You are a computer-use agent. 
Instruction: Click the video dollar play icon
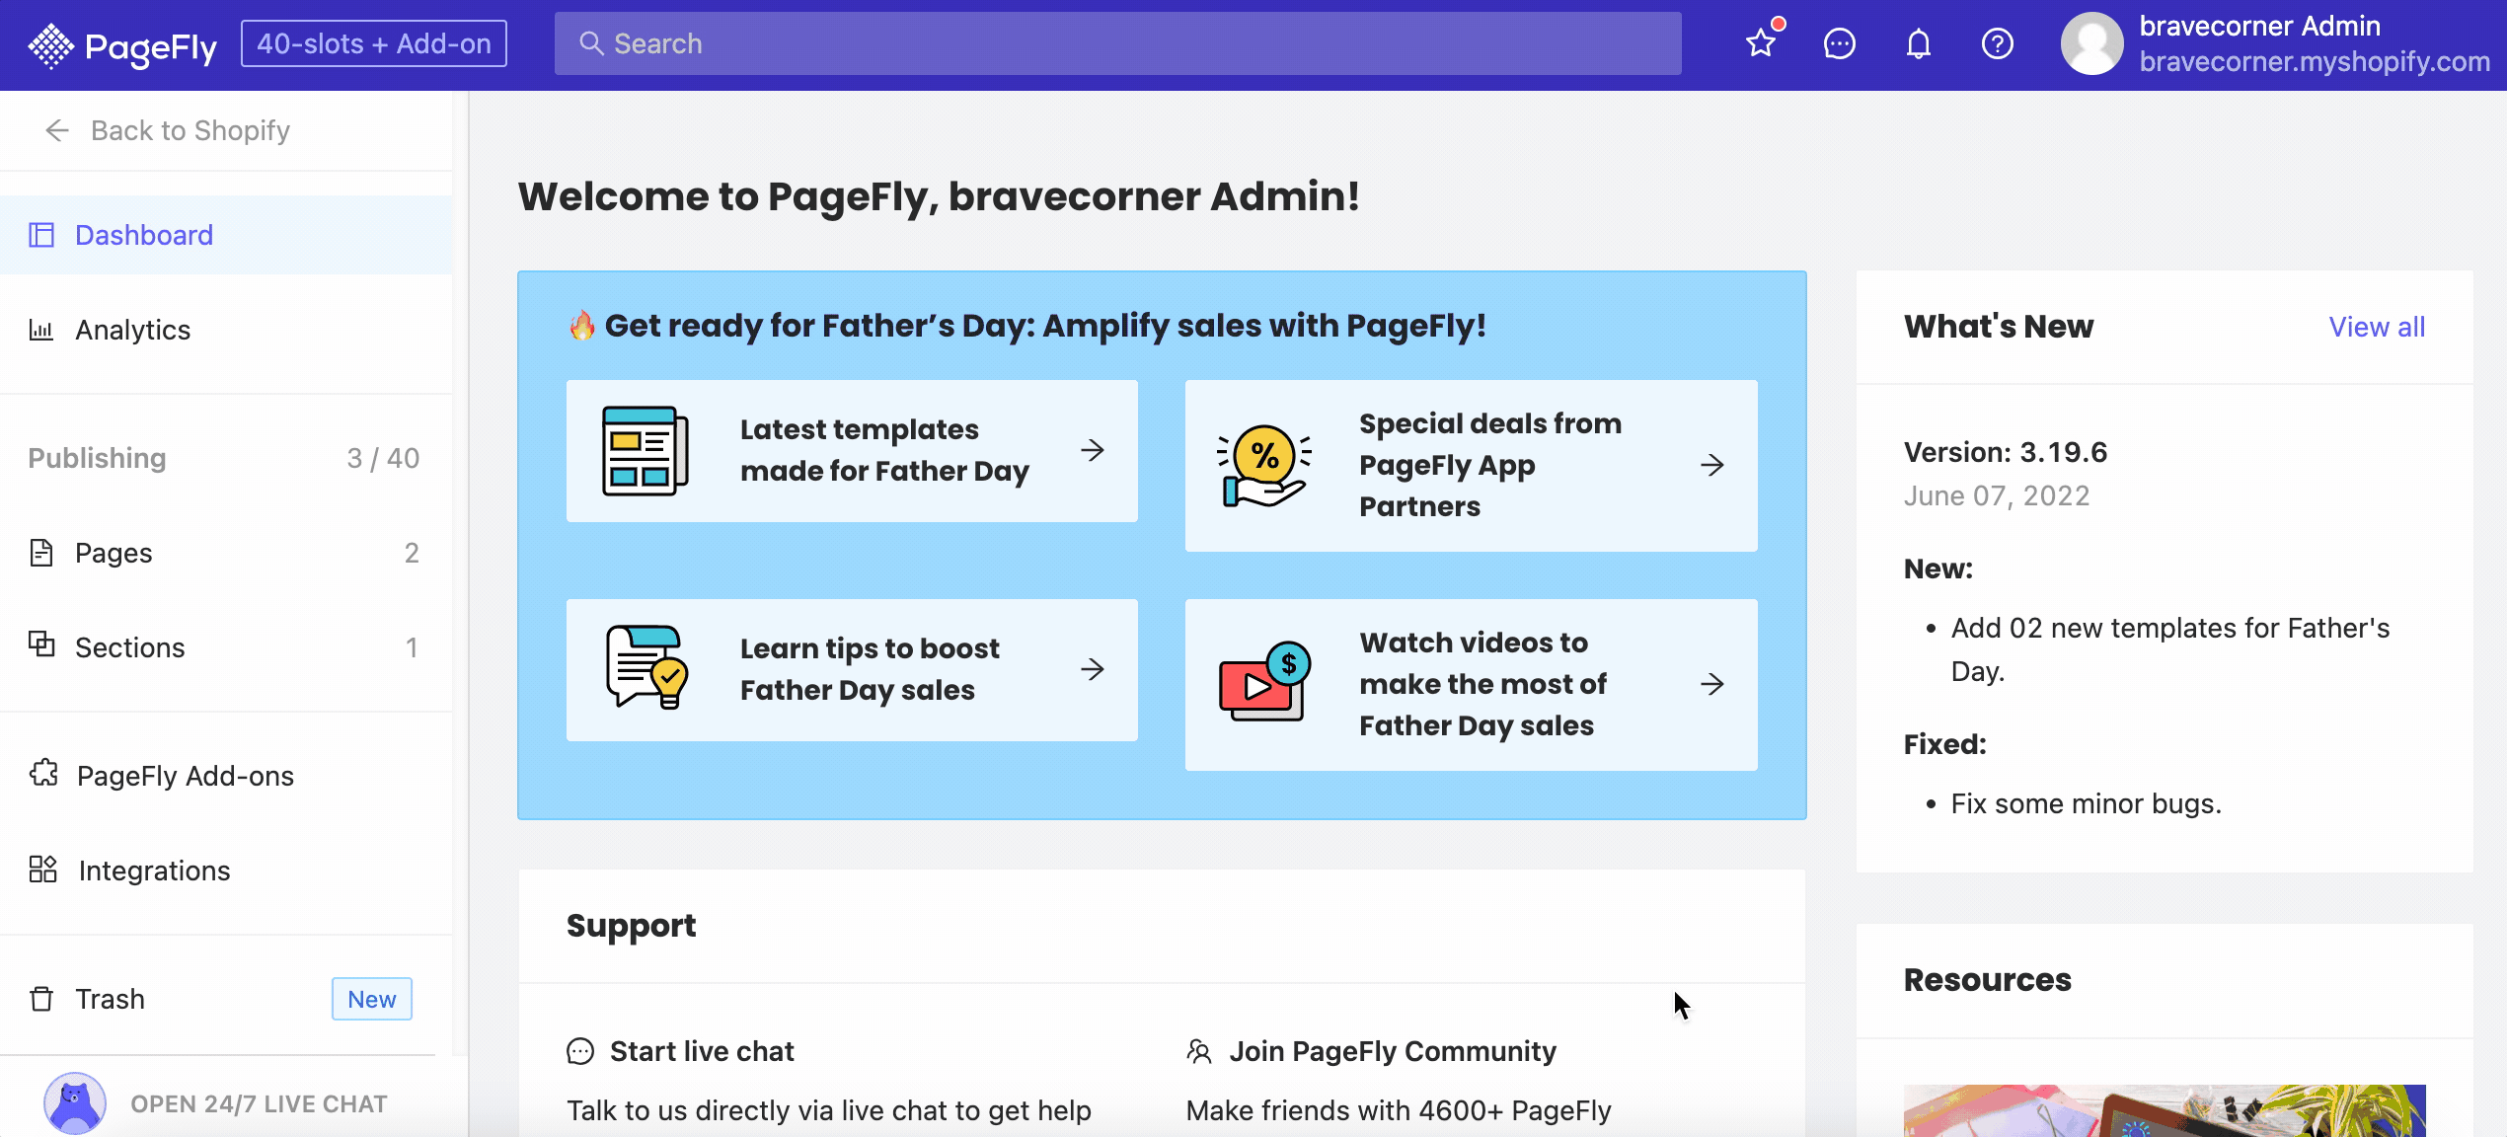click(x=1264, y=681)
